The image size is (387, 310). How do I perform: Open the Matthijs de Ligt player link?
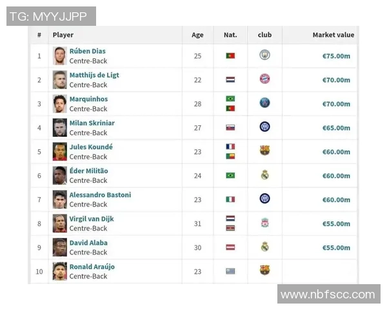(94, 75)
